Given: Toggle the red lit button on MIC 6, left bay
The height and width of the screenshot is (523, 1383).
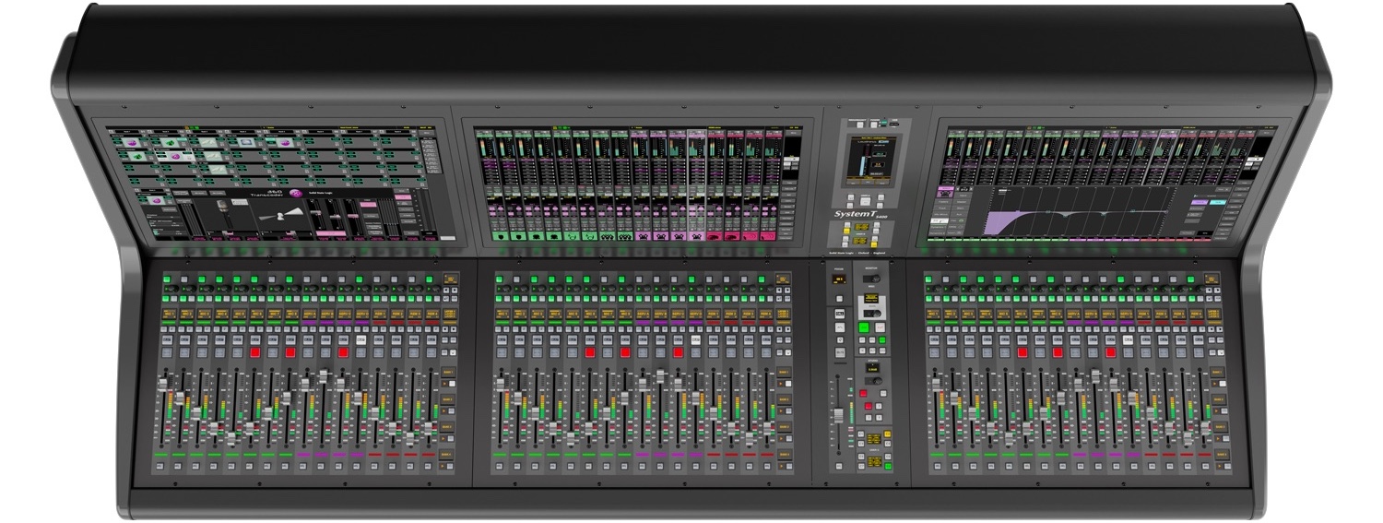Looking at the screenshot, I should [255, 352].
